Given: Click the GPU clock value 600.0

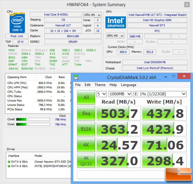Looking at the screenshot, I should coord(123,52).
